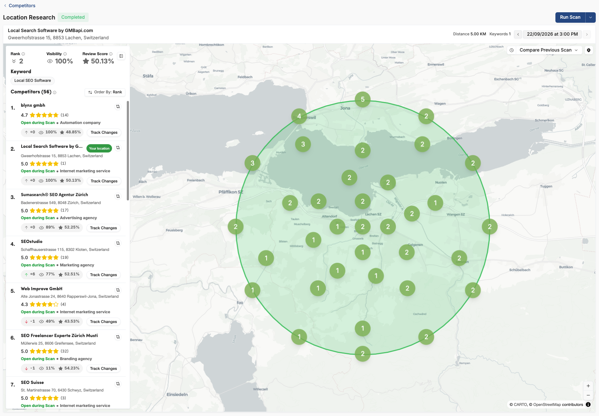Viewport: 599px width, 416px height.
Task: Click the Your location badge
Action: [99, 149]
